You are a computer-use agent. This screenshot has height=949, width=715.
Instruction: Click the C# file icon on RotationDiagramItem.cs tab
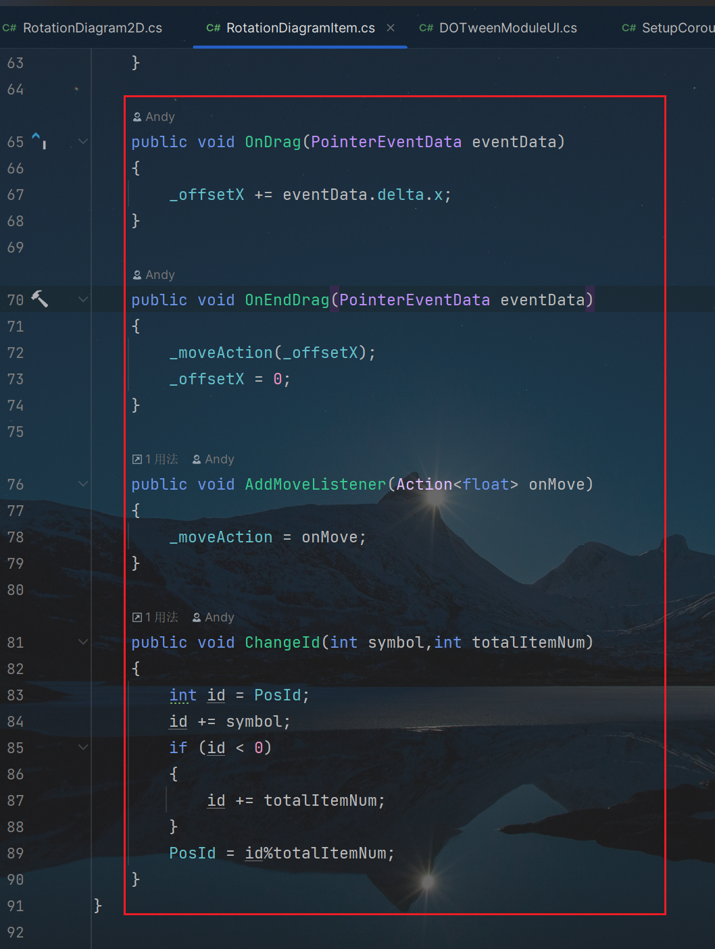point(214,28)
